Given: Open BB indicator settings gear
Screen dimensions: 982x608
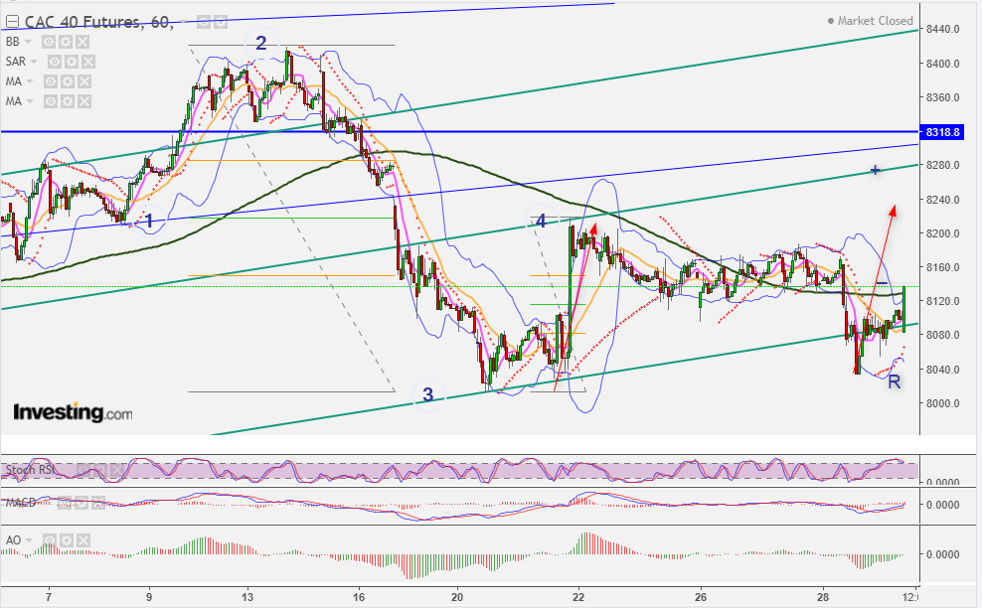Looking at the screenshot, I should click(66, 42).
